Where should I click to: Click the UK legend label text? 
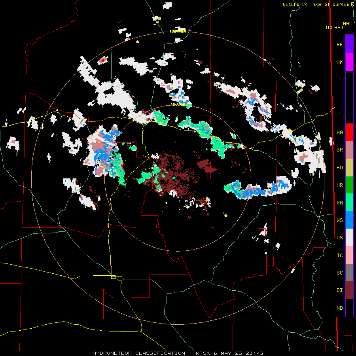[339, 62]
